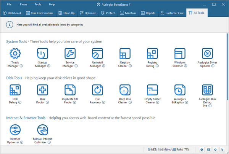The image size is (229, 154).
Task: Expand the double-chevron in the status bar
Action: click(x=223, y=149)
